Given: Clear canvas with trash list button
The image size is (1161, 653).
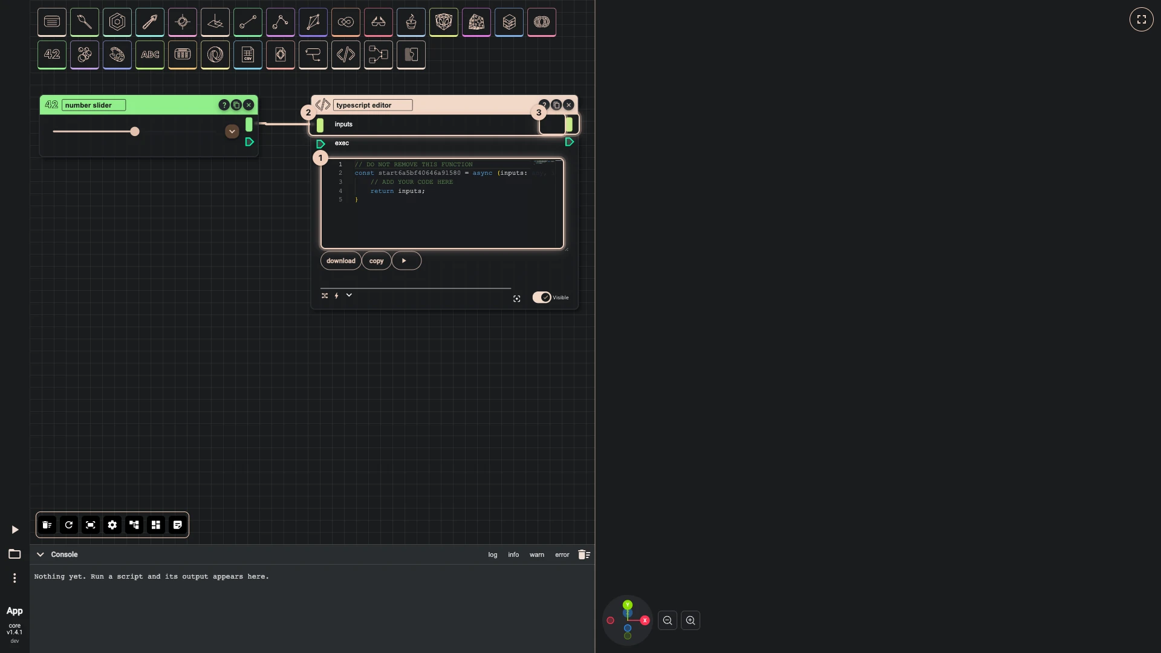Looking at the screenshot, I should [x=47, y=525].
